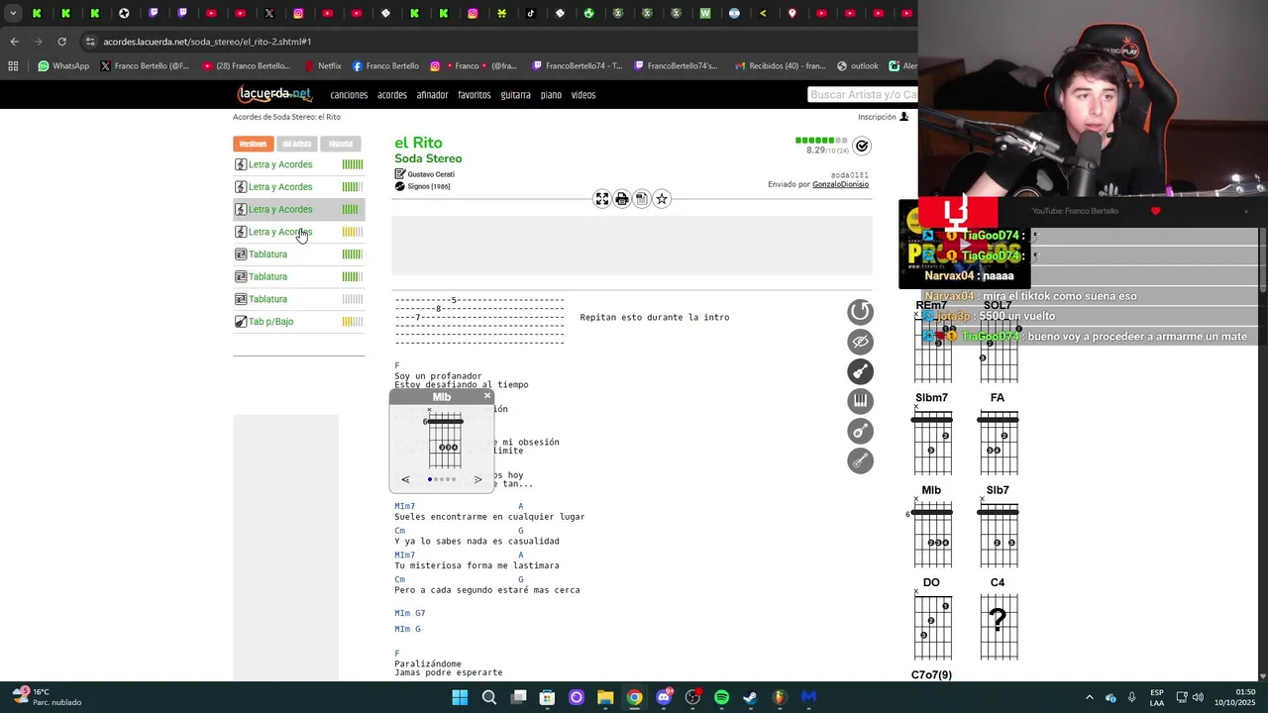Open the lacuerda.net logo home link

[x=274, y=94]
